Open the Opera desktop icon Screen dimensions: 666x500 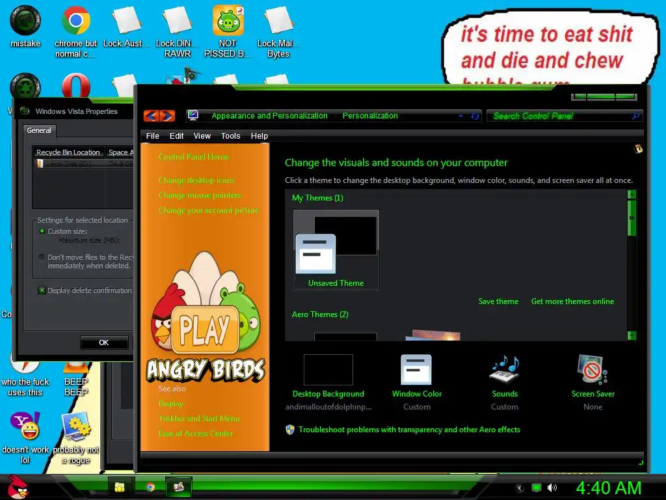pos(75,87)
